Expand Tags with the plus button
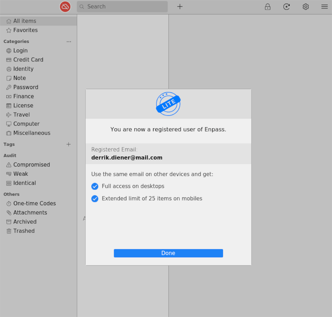The width and height of the screenshot is (332, 317). coord(68,144)
